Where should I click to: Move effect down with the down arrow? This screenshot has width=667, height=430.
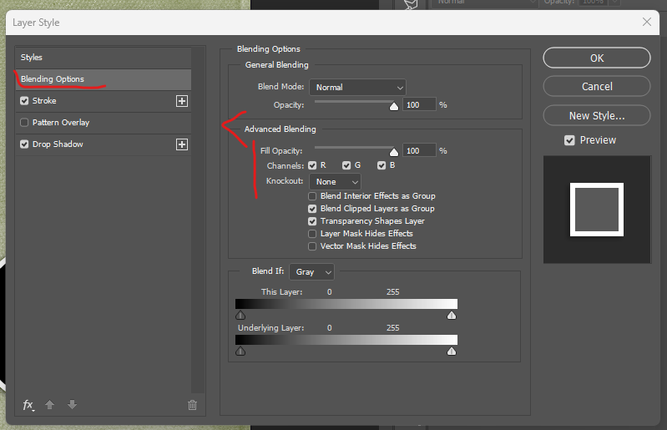tap(73, 404)
